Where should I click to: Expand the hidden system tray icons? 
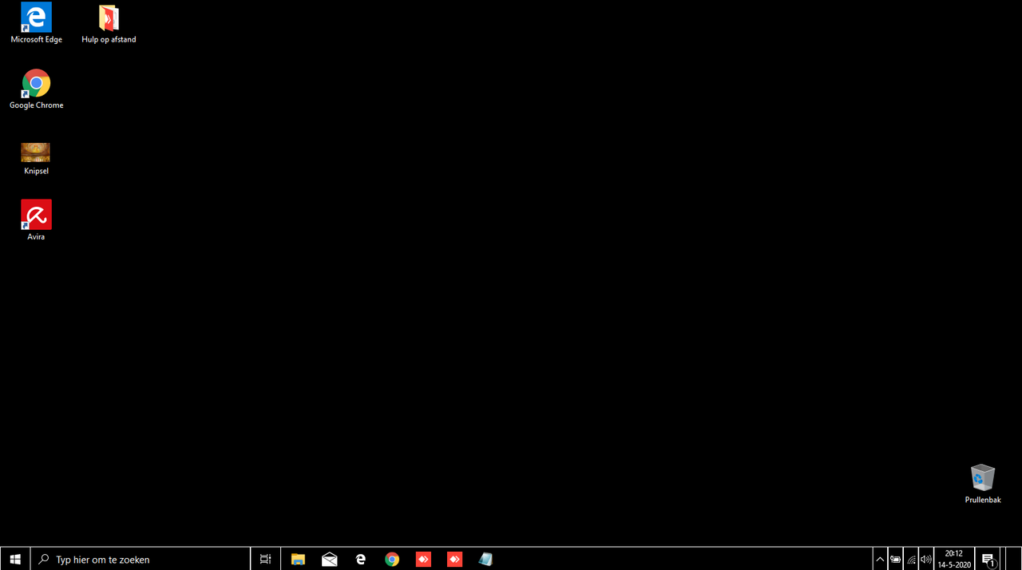(880, 559)
